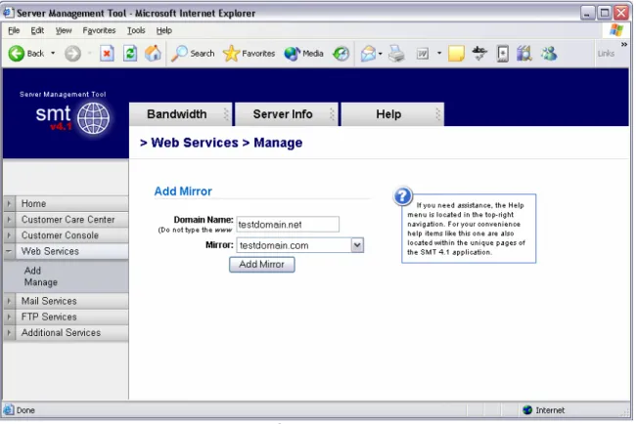Screen dimensions: 636x424
Task: Click the Links toolbar label
Action: point(606,54)
